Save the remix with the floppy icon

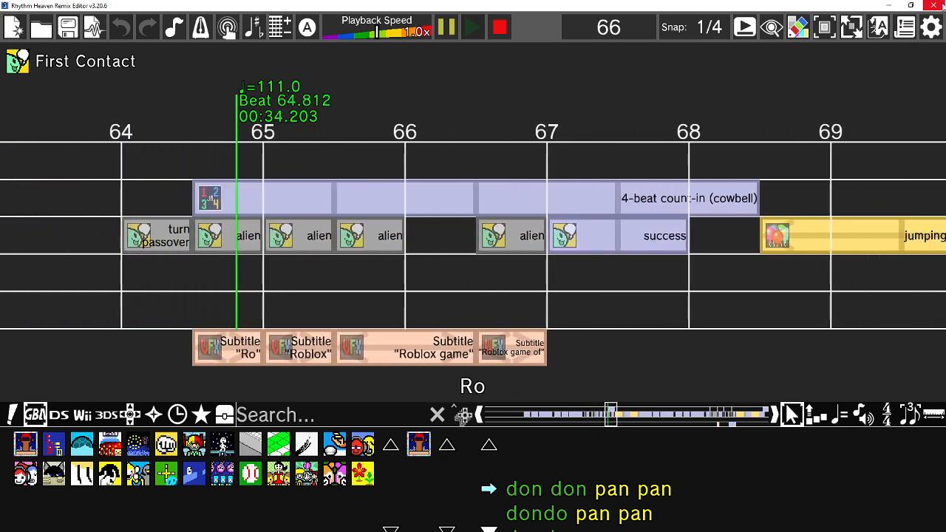pos(67,28)
